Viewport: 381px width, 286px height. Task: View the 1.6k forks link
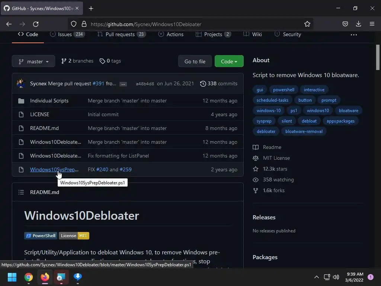click(x=269, y=190)
